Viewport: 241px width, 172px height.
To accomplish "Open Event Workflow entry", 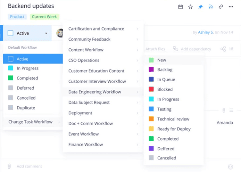I will (103, 134).
